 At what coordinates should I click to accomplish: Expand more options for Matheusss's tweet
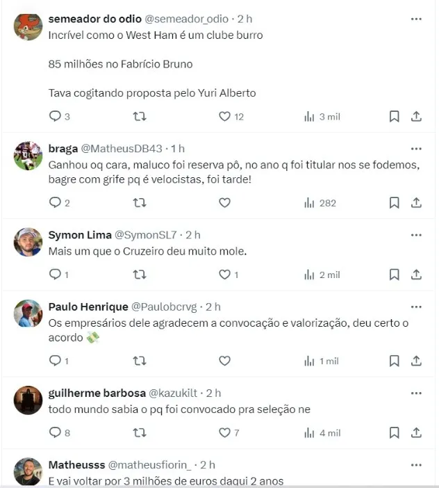[416, 464]
